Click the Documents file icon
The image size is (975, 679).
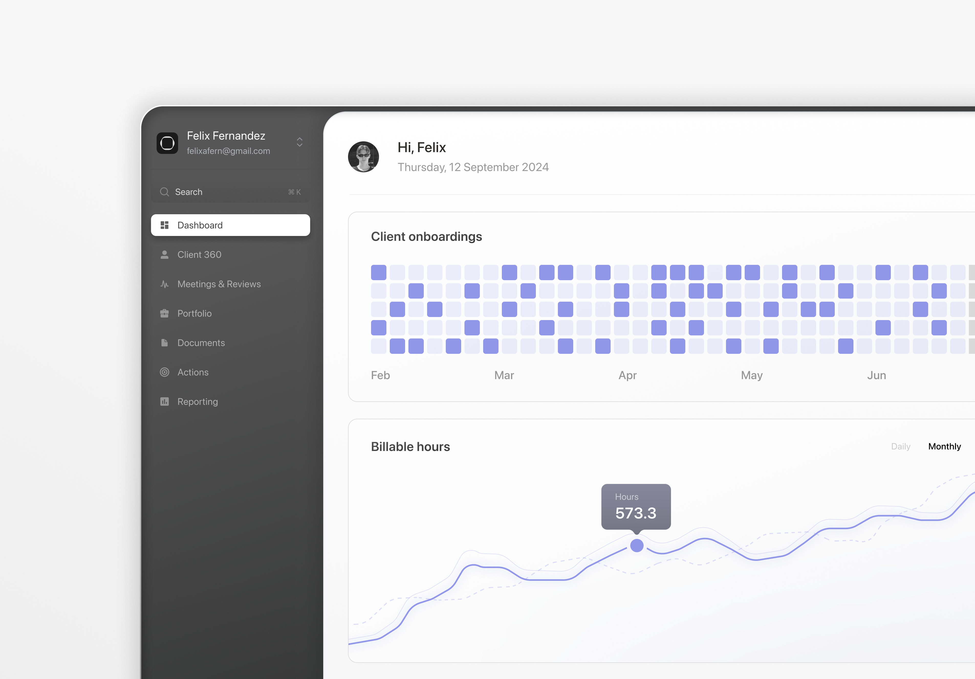[x=164, y=343]
